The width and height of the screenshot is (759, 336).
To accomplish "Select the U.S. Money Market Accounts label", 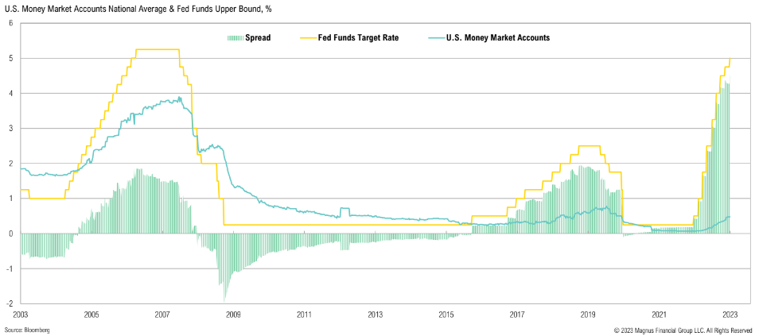I will [498, 37].
